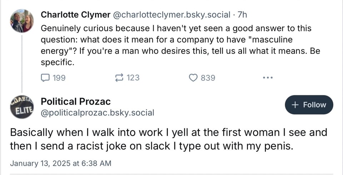Click the @politicalprozac.bsky.social handle

(98, 113)
